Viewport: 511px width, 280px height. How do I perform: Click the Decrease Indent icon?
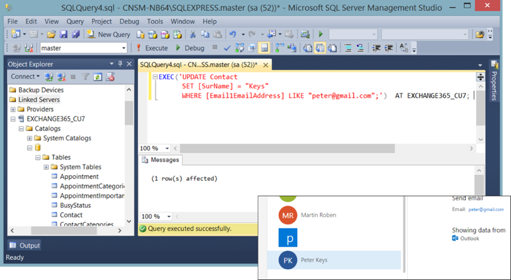376,48
